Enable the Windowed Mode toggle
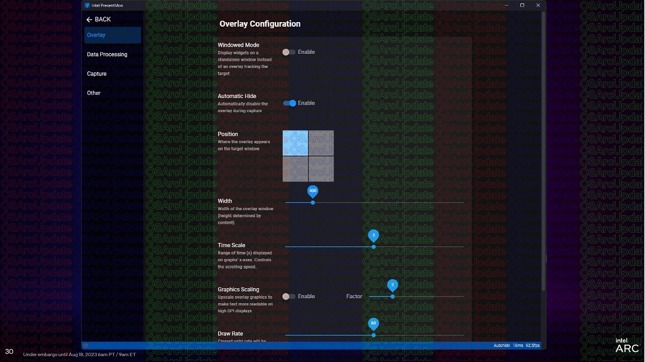 click(289, 52)
